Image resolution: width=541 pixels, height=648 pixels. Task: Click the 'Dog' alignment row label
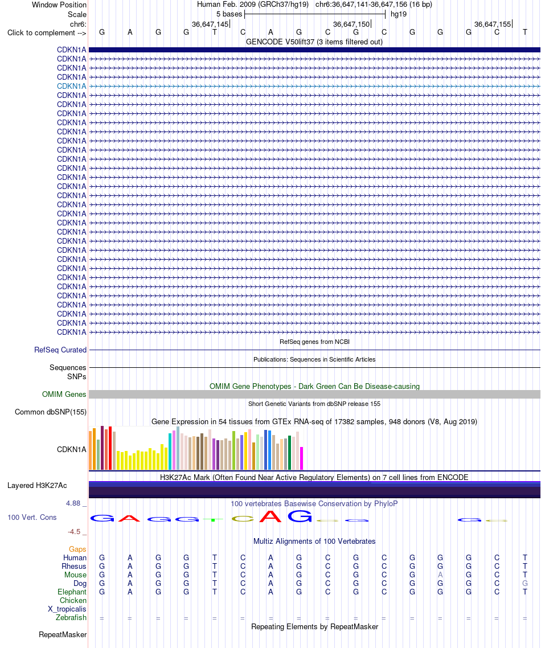click(80, 583)
